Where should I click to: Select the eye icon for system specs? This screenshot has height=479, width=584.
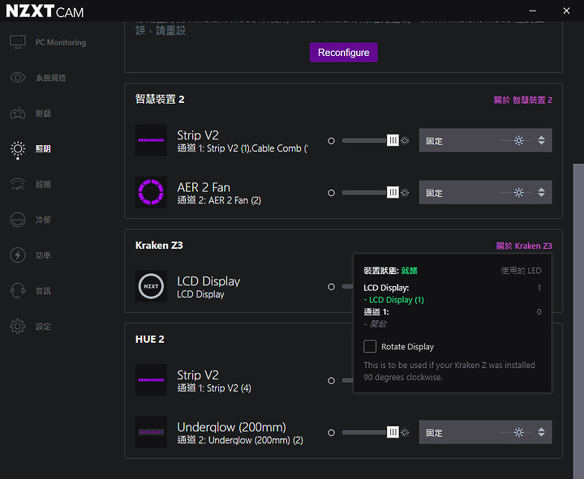tap(18, 78)
